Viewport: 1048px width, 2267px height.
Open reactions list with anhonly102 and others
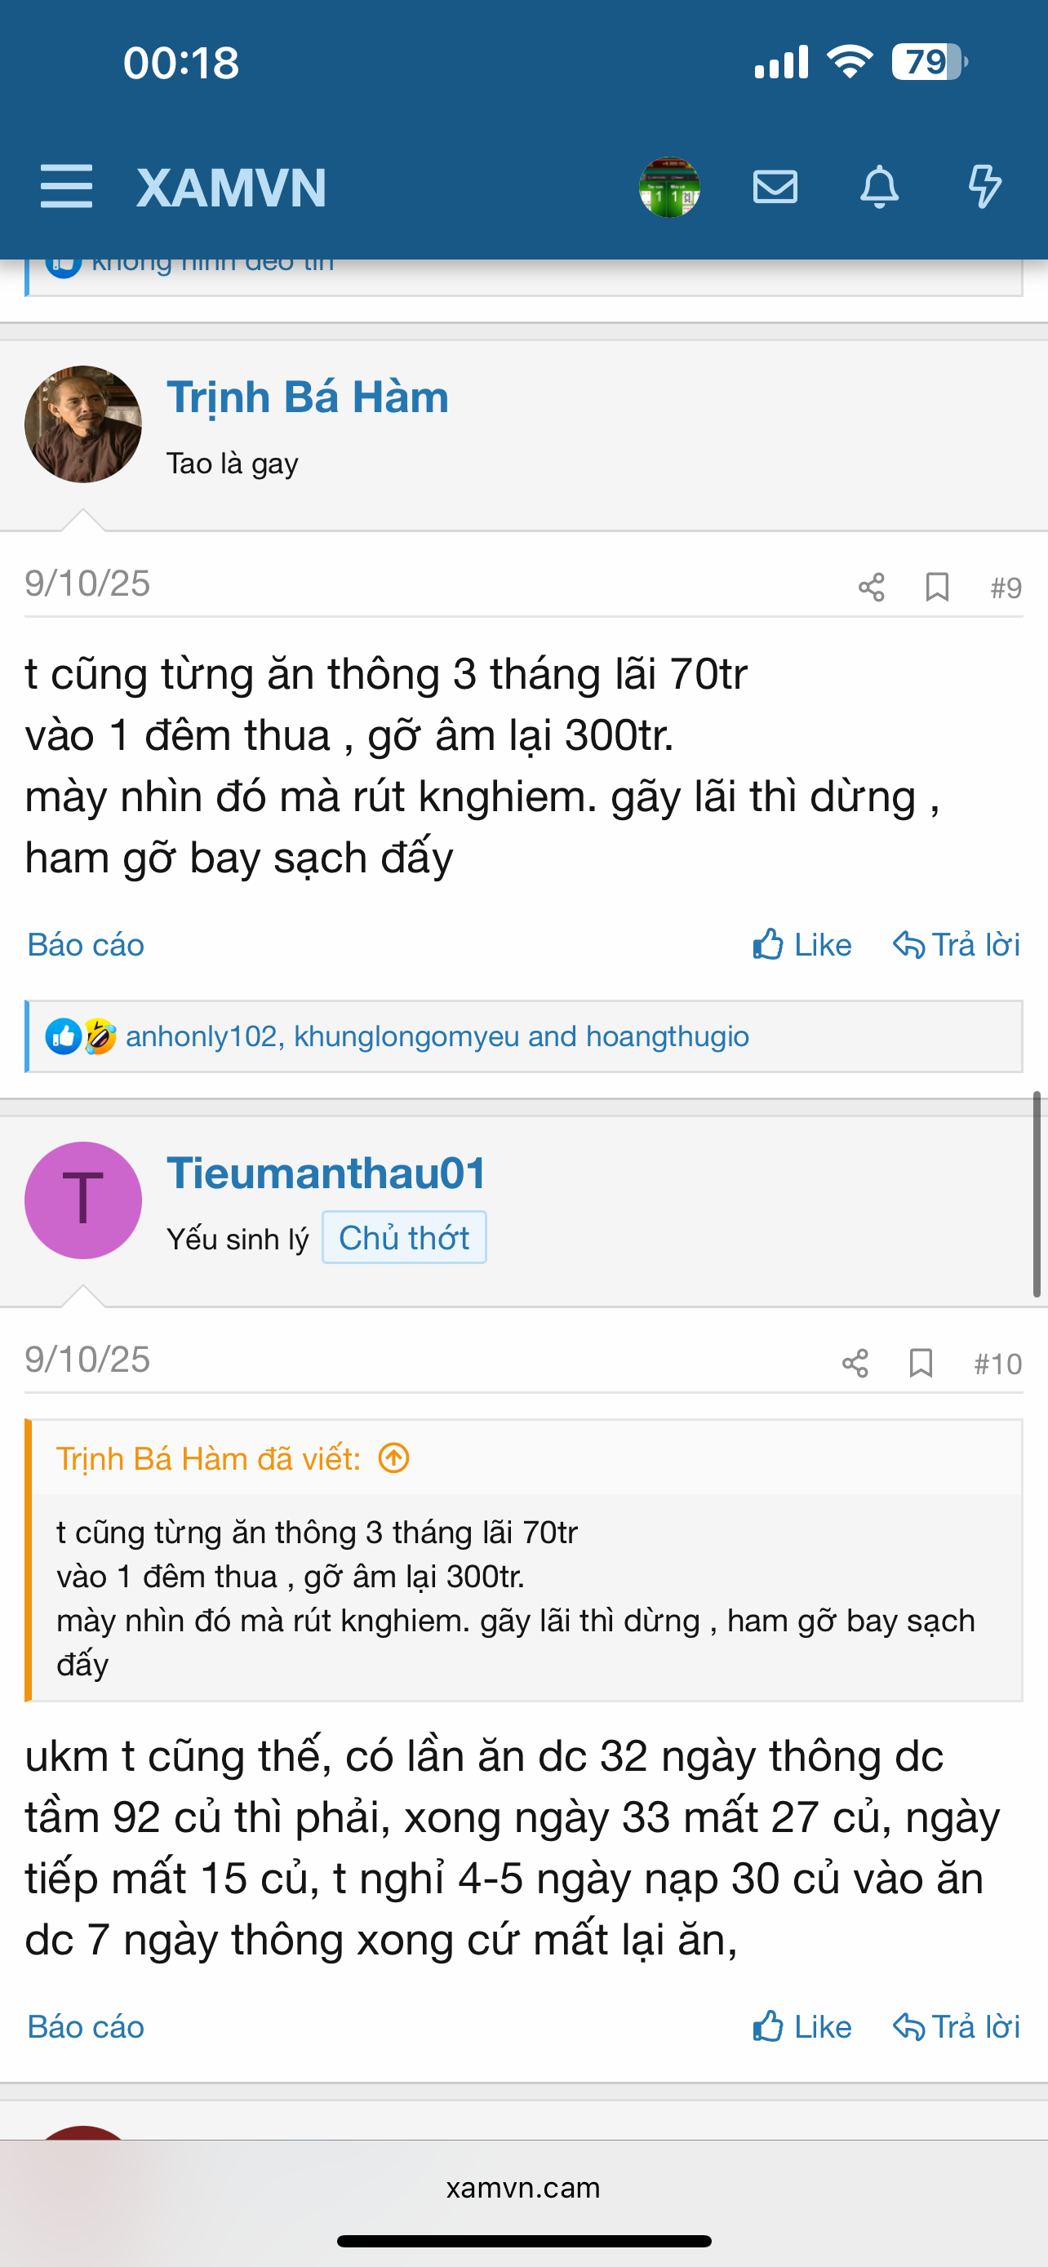tap(437, 1036)
